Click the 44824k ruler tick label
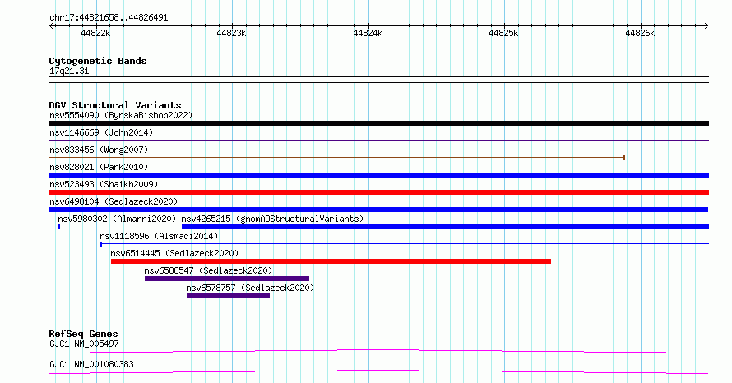Image resolution: width=732 pixels, height=383 pixels. (x=368, y=33)
